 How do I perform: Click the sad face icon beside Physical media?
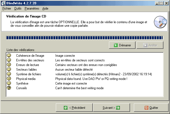pos(9,79)
